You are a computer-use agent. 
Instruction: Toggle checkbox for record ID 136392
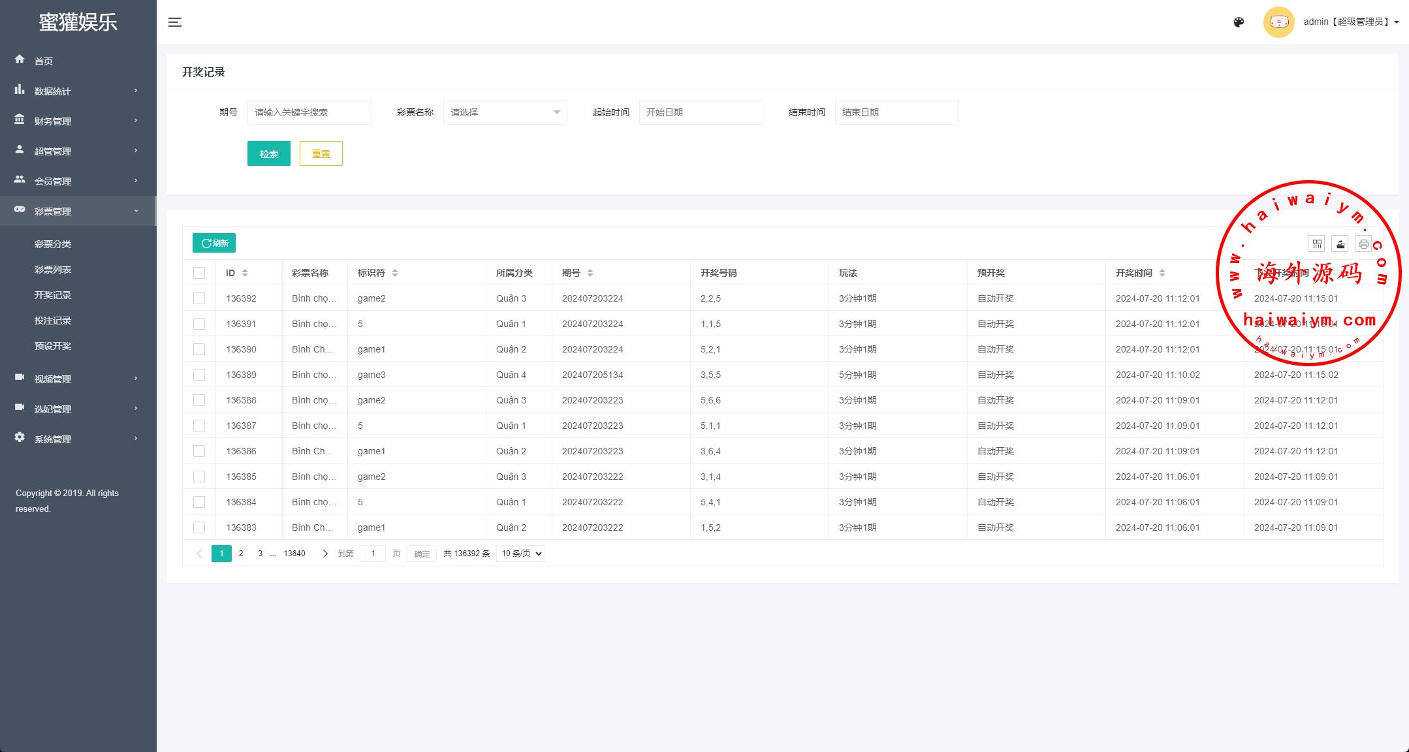point(199,298)
